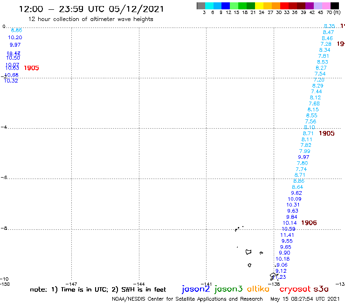Image resolution: width=345 pixels, height=303 pixels.
Task: Click the cyan swatch in the wave height legend
Action: coord(209,6)
